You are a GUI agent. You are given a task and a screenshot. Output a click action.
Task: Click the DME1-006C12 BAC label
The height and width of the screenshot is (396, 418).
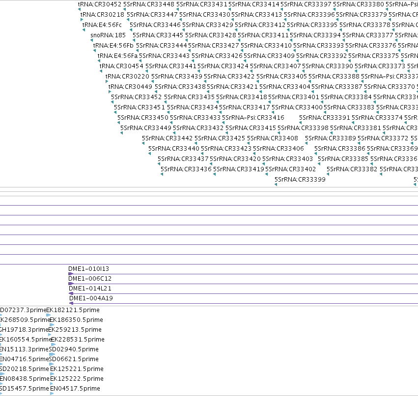[x=90, y=279]
